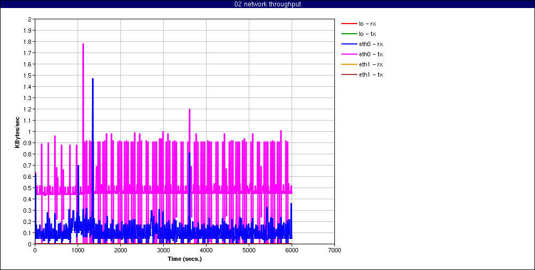
Task: Select the x-axis tick label 7000
Action: (x=334, y=250)
